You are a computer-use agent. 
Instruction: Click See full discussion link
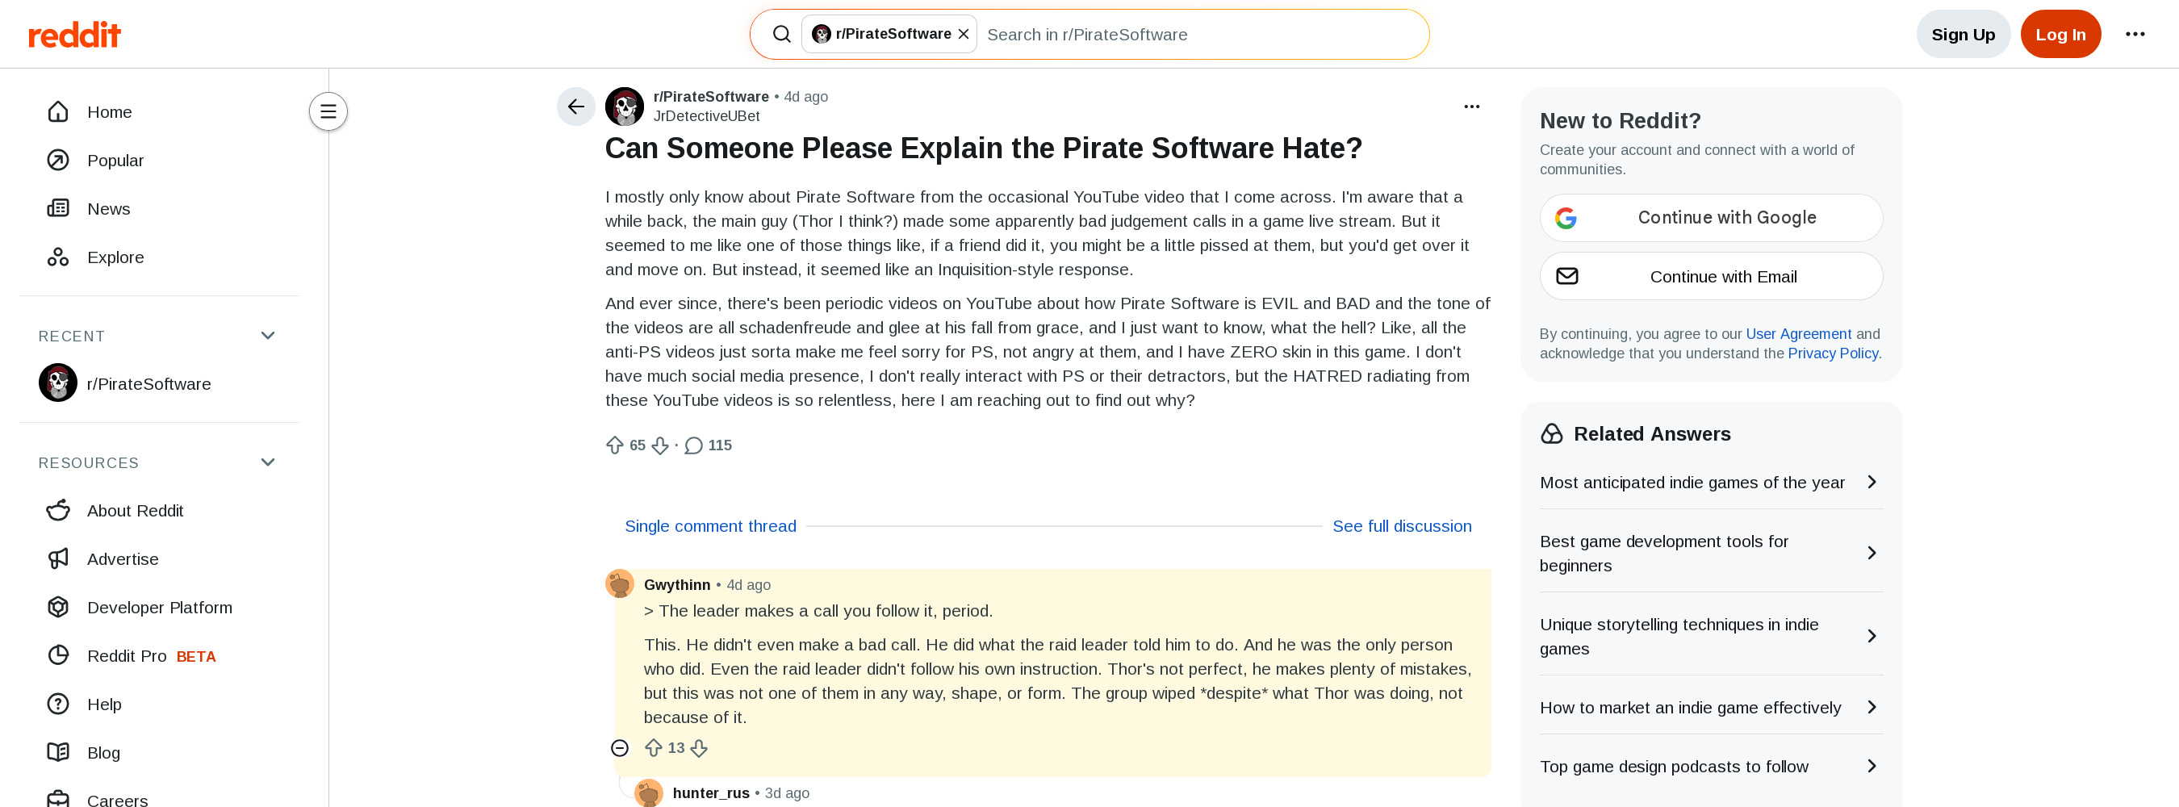[x=1402, y=526]
